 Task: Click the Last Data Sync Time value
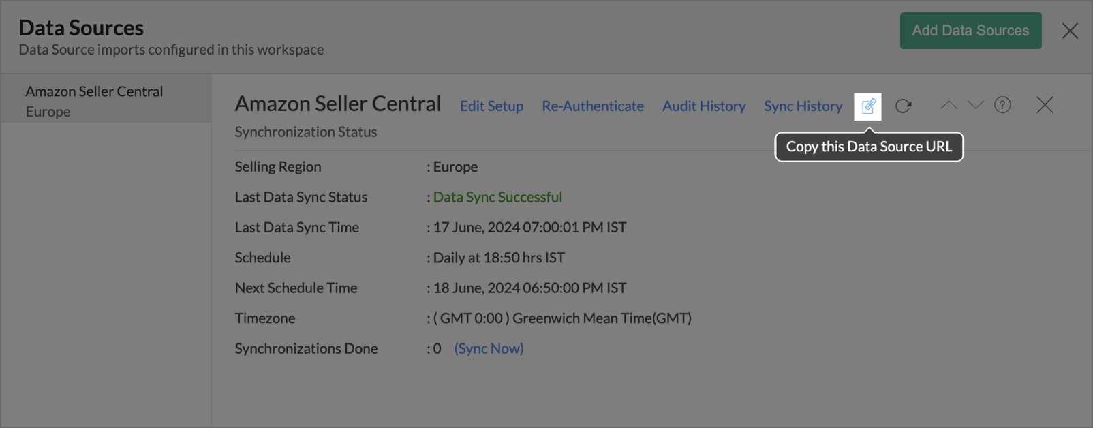(529, 228)
